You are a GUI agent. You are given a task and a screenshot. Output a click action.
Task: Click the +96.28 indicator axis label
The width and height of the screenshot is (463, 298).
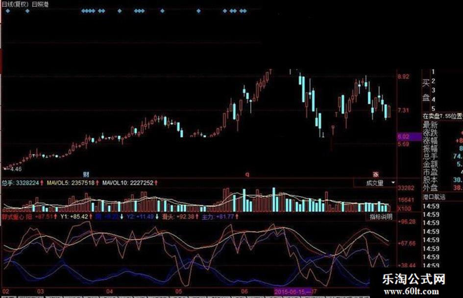(406, 222)
